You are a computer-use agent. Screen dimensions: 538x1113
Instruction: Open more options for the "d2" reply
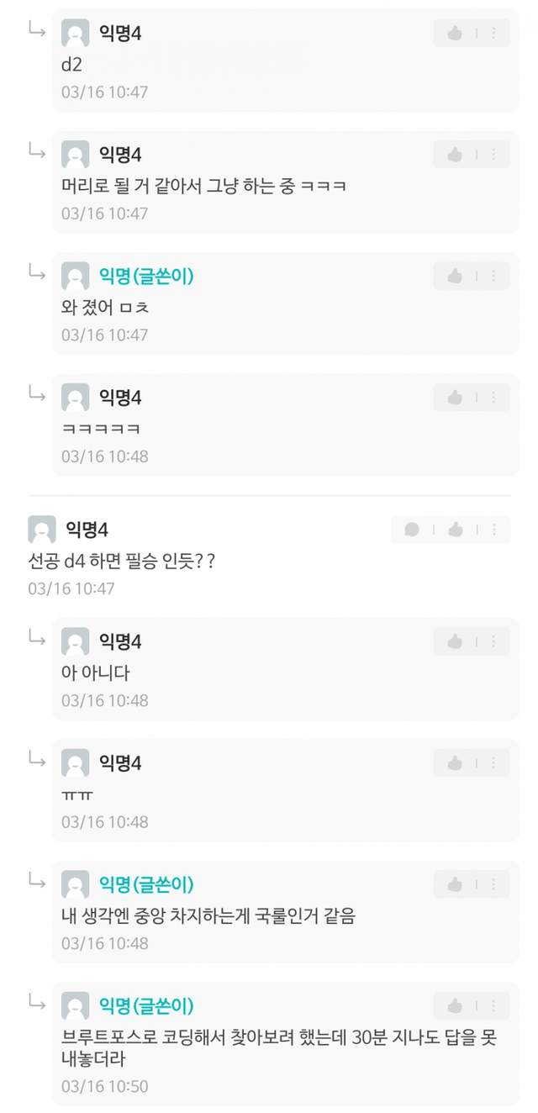click(493, 34)
